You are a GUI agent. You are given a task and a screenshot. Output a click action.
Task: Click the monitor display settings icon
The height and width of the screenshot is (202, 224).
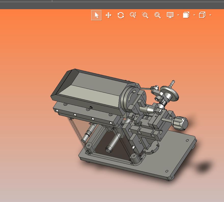[170, 15]
